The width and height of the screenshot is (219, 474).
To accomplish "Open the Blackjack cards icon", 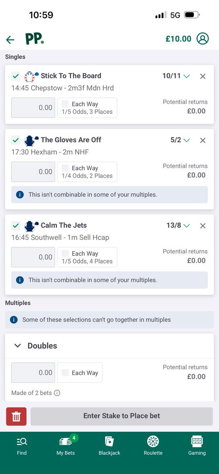I will (109, 441).
